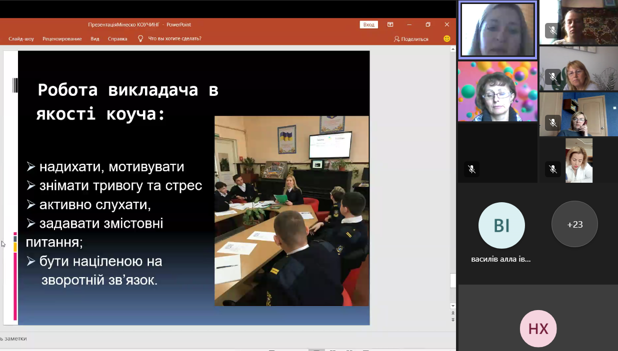Click the smiley feedback icon in PowerPoint
This screenshot has height=351, width=618.
click(x=446, y=38)
